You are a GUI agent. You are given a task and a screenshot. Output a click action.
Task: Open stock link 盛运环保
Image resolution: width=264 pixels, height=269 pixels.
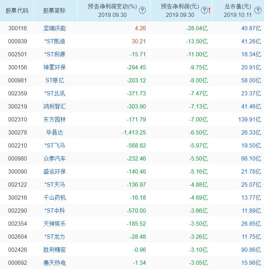[54, 171]
